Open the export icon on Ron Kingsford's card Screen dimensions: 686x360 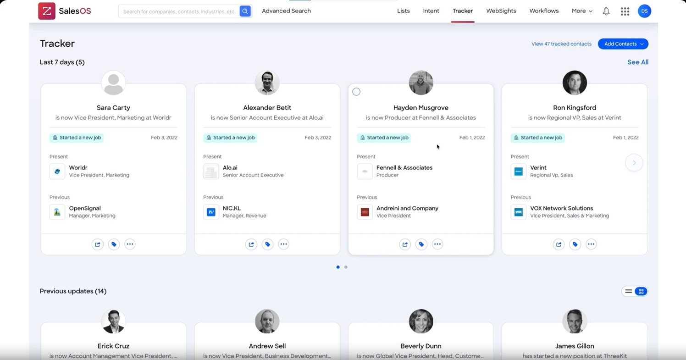tap(559, 244)
